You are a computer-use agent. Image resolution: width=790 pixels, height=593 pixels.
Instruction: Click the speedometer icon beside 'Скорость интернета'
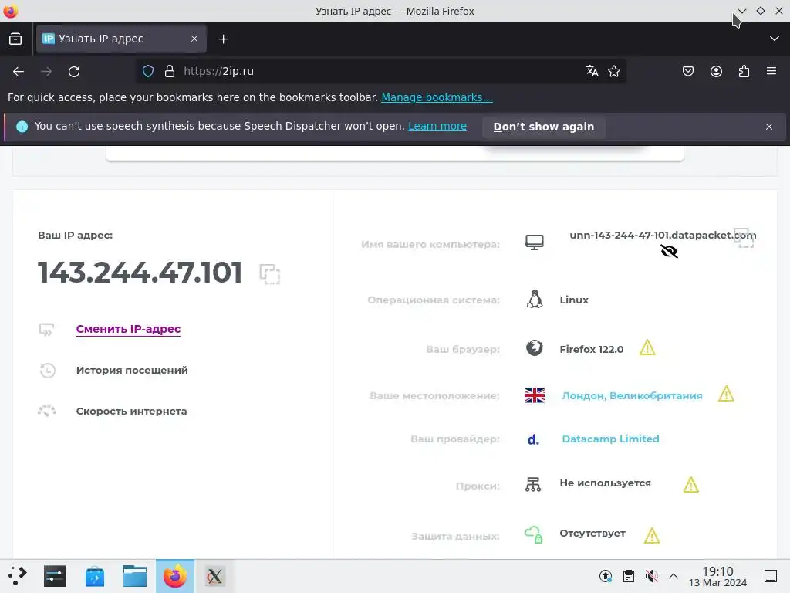pos(47,411)
